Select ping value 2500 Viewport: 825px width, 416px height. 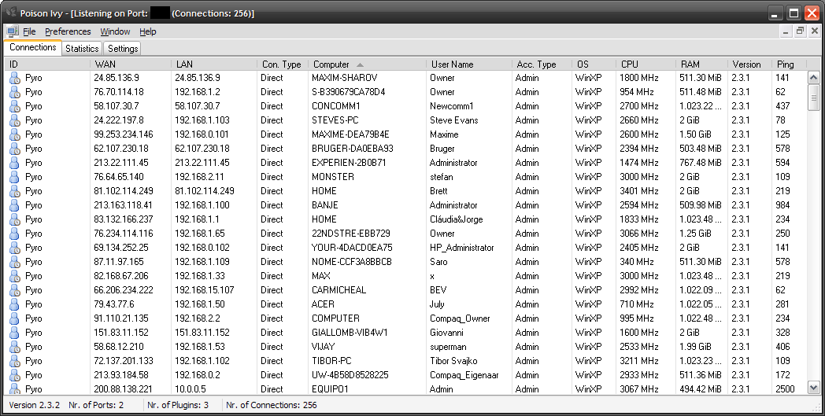pos(785,390)
